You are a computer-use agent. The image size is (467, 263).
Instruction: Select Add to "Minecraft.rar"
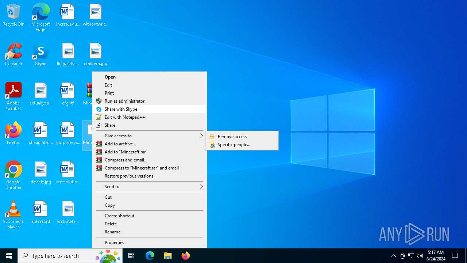150,152
